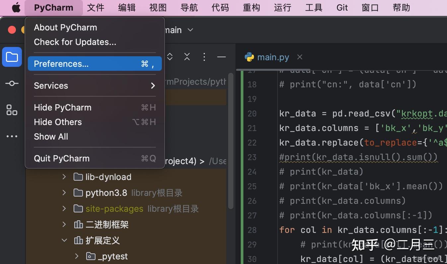Select the Commit tool window icon
This screenshot has height=264, width=447.
pyautogui.click(x=12, y=83)
